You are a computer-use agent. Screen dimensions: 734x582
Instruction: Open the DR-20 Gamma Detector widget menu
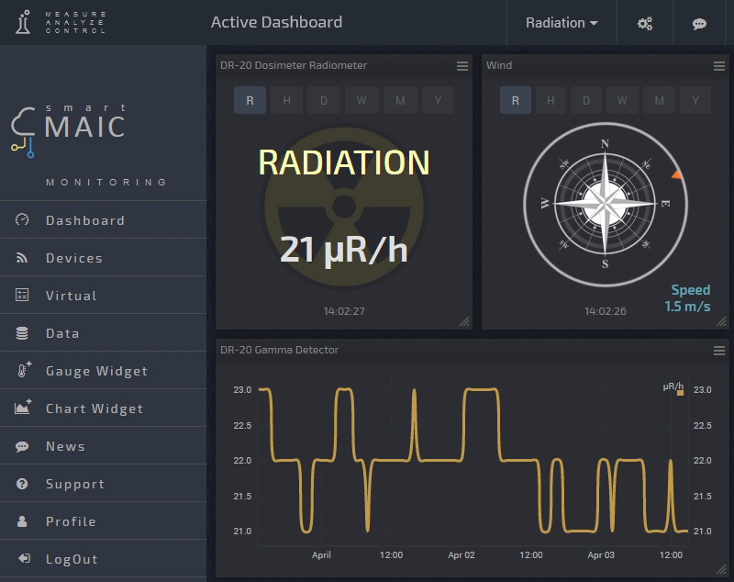pos(720,351)
